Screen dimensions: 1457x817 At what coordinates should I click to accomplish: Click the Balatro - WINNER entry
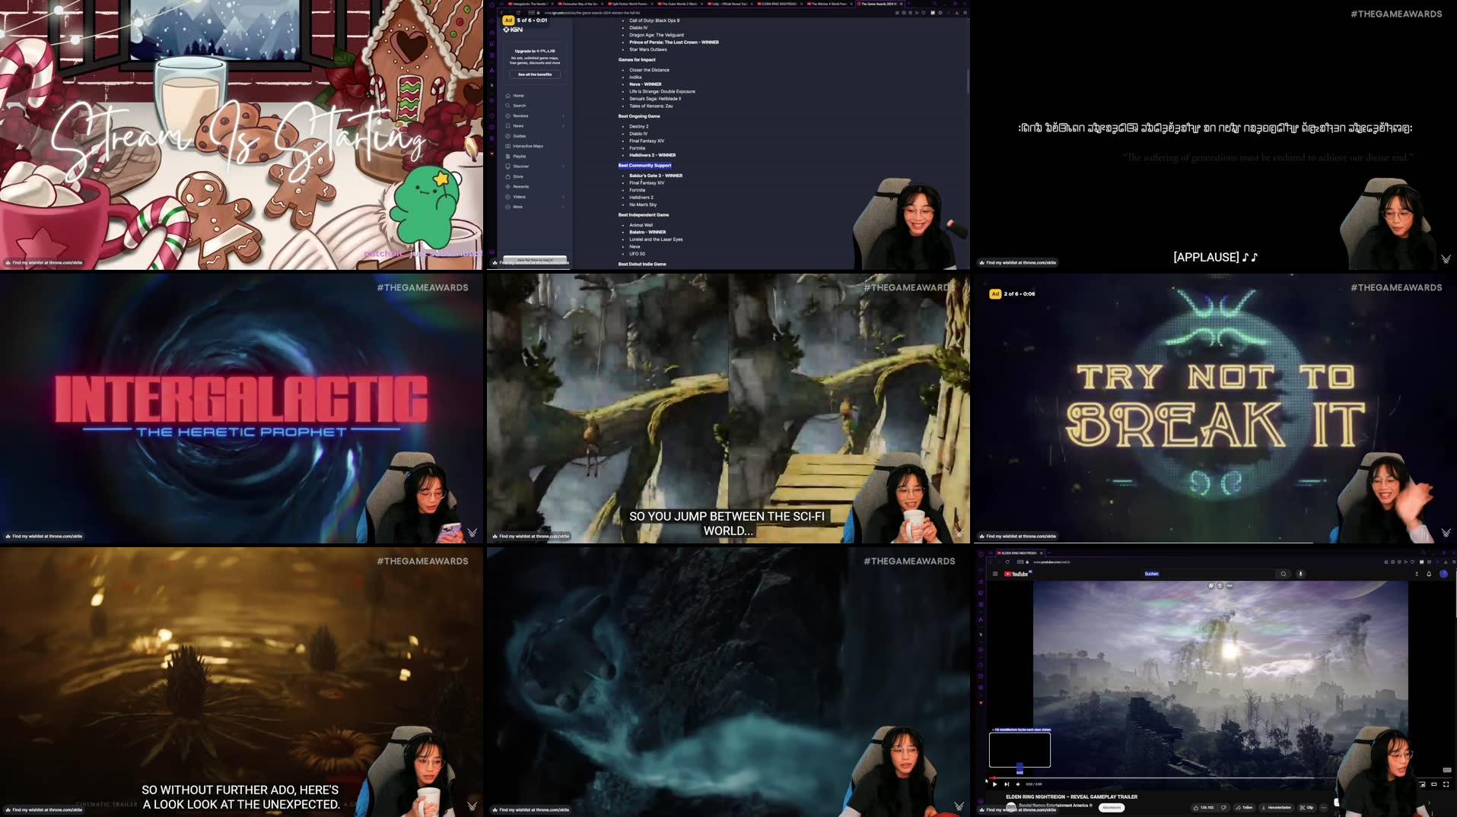point(647,233)
